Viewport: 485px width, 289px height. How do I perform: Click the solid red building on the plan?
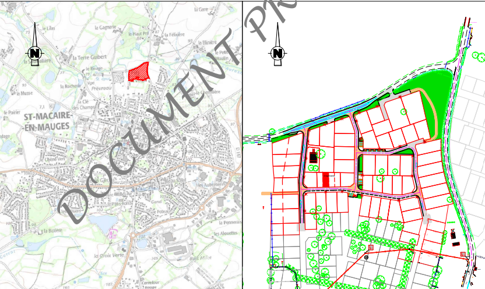325,180
